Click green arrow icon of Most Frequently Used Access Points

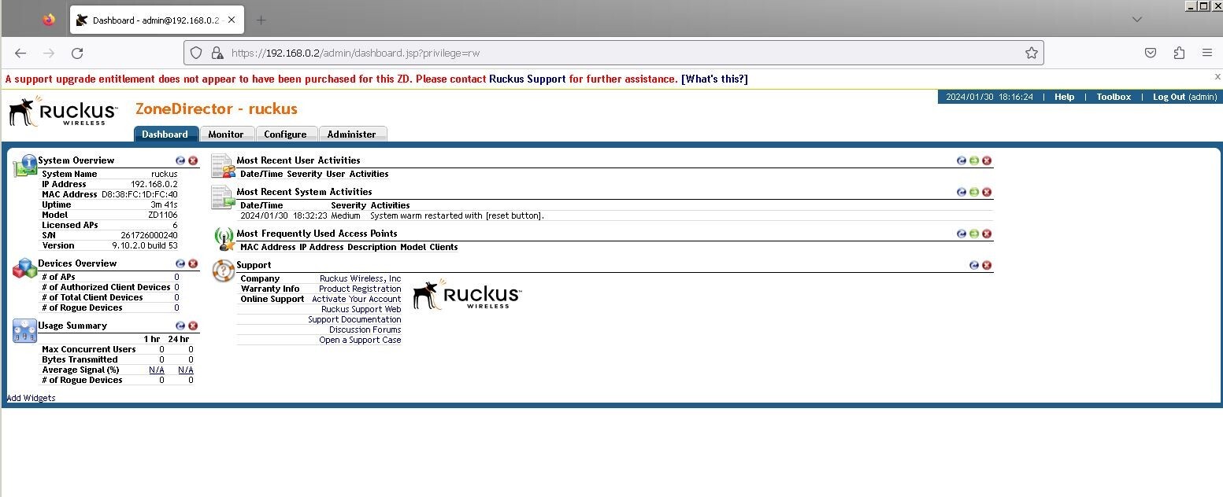coord(974,234)
